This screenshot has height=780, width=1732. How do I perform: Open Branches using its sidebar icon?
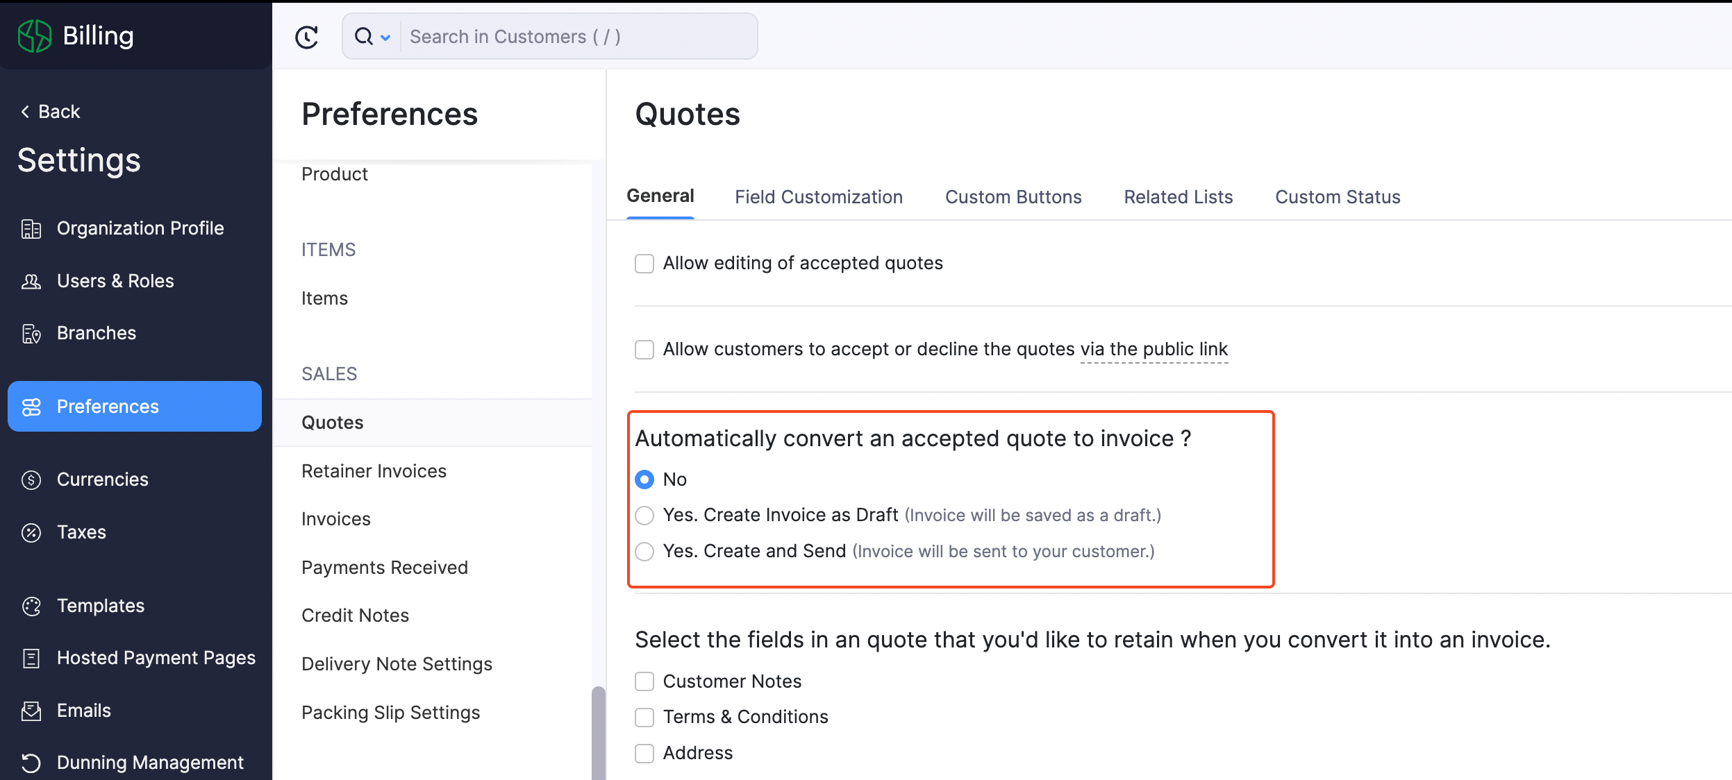(x=31, y=333)
